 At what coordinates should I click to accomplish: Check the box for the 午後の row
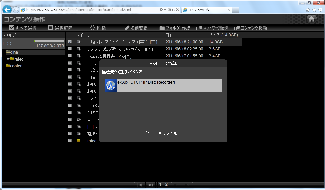coord(70,105)
